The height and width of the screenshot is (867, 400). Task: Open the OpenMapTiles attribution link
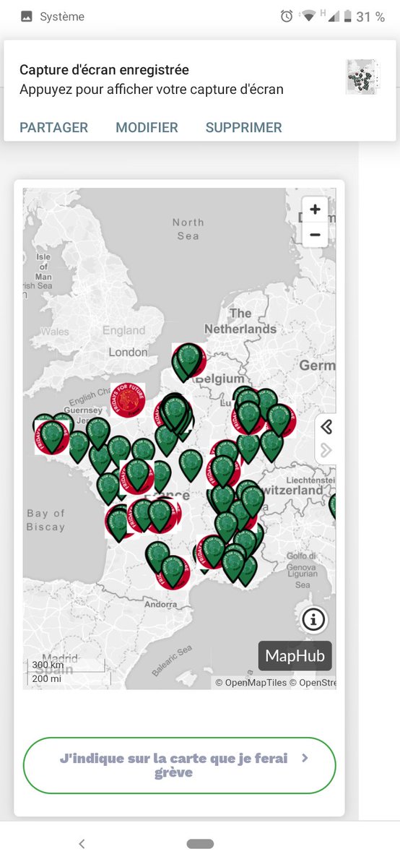point(251,683)
